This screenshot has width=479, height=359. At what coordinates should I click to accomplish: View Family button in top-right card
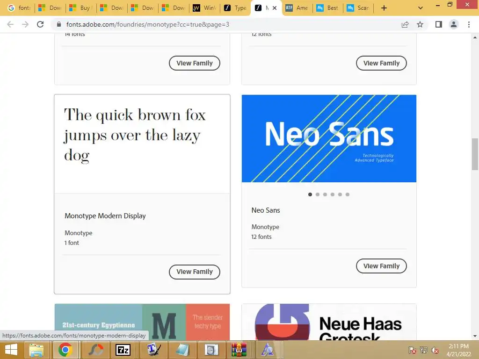[x=381, y=63]
